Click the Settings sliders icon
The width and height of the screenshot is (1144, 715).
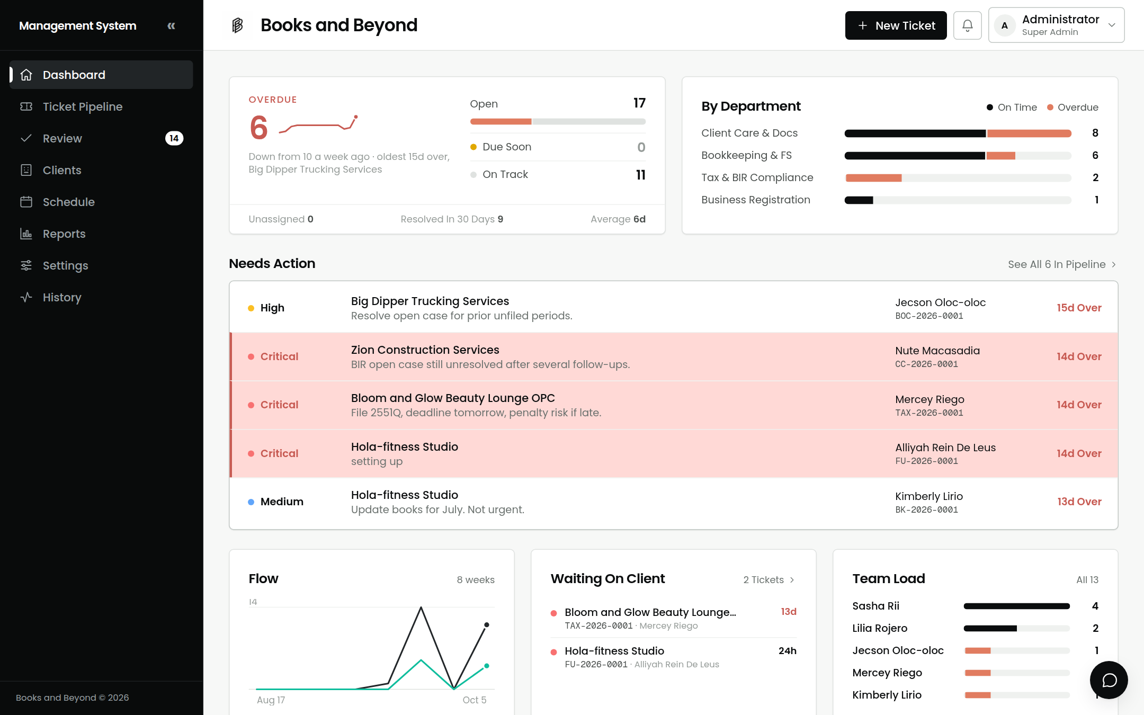click(x=26, y=265)
